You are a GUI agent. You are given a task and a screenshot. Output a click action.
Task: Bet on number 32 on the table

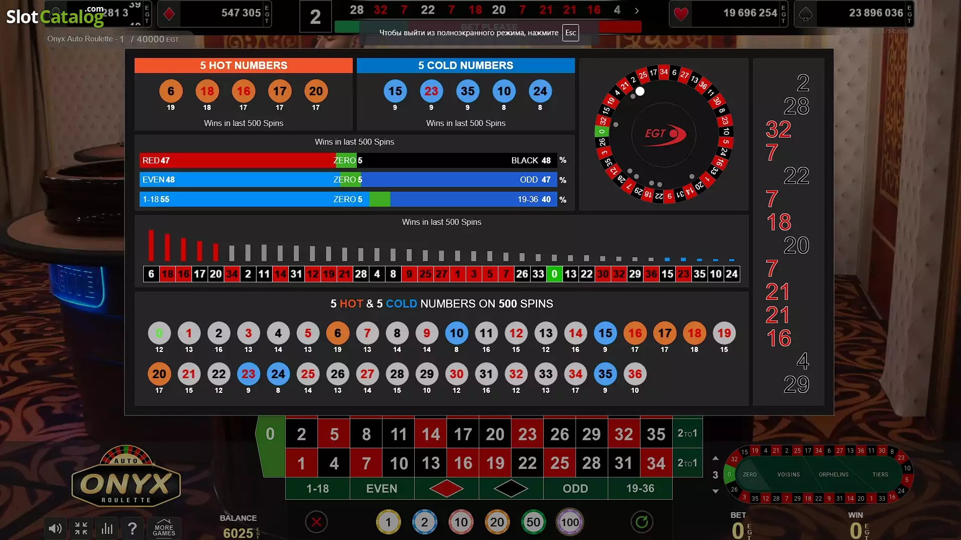tap(624, 434)
